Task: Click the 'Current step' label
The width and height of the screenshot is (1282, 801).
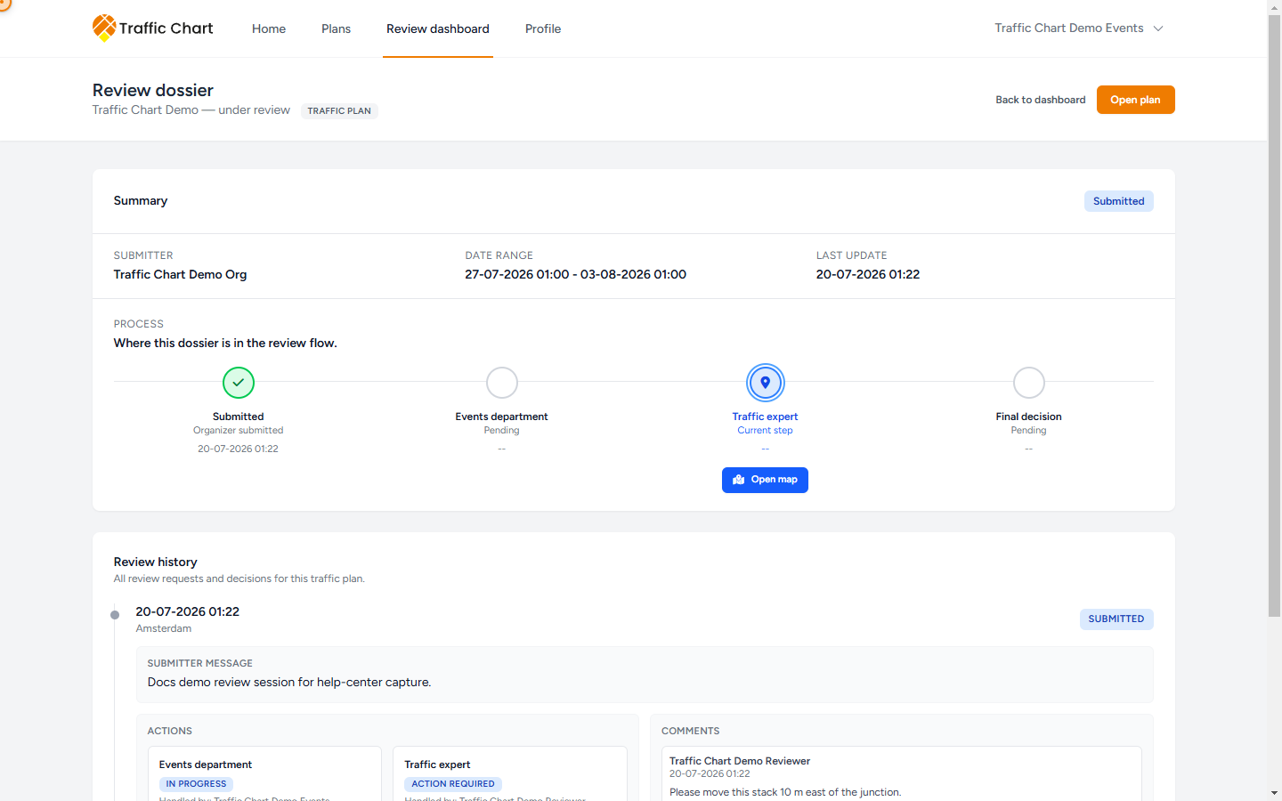Action: pyautogui.click(x=766, y=430)
